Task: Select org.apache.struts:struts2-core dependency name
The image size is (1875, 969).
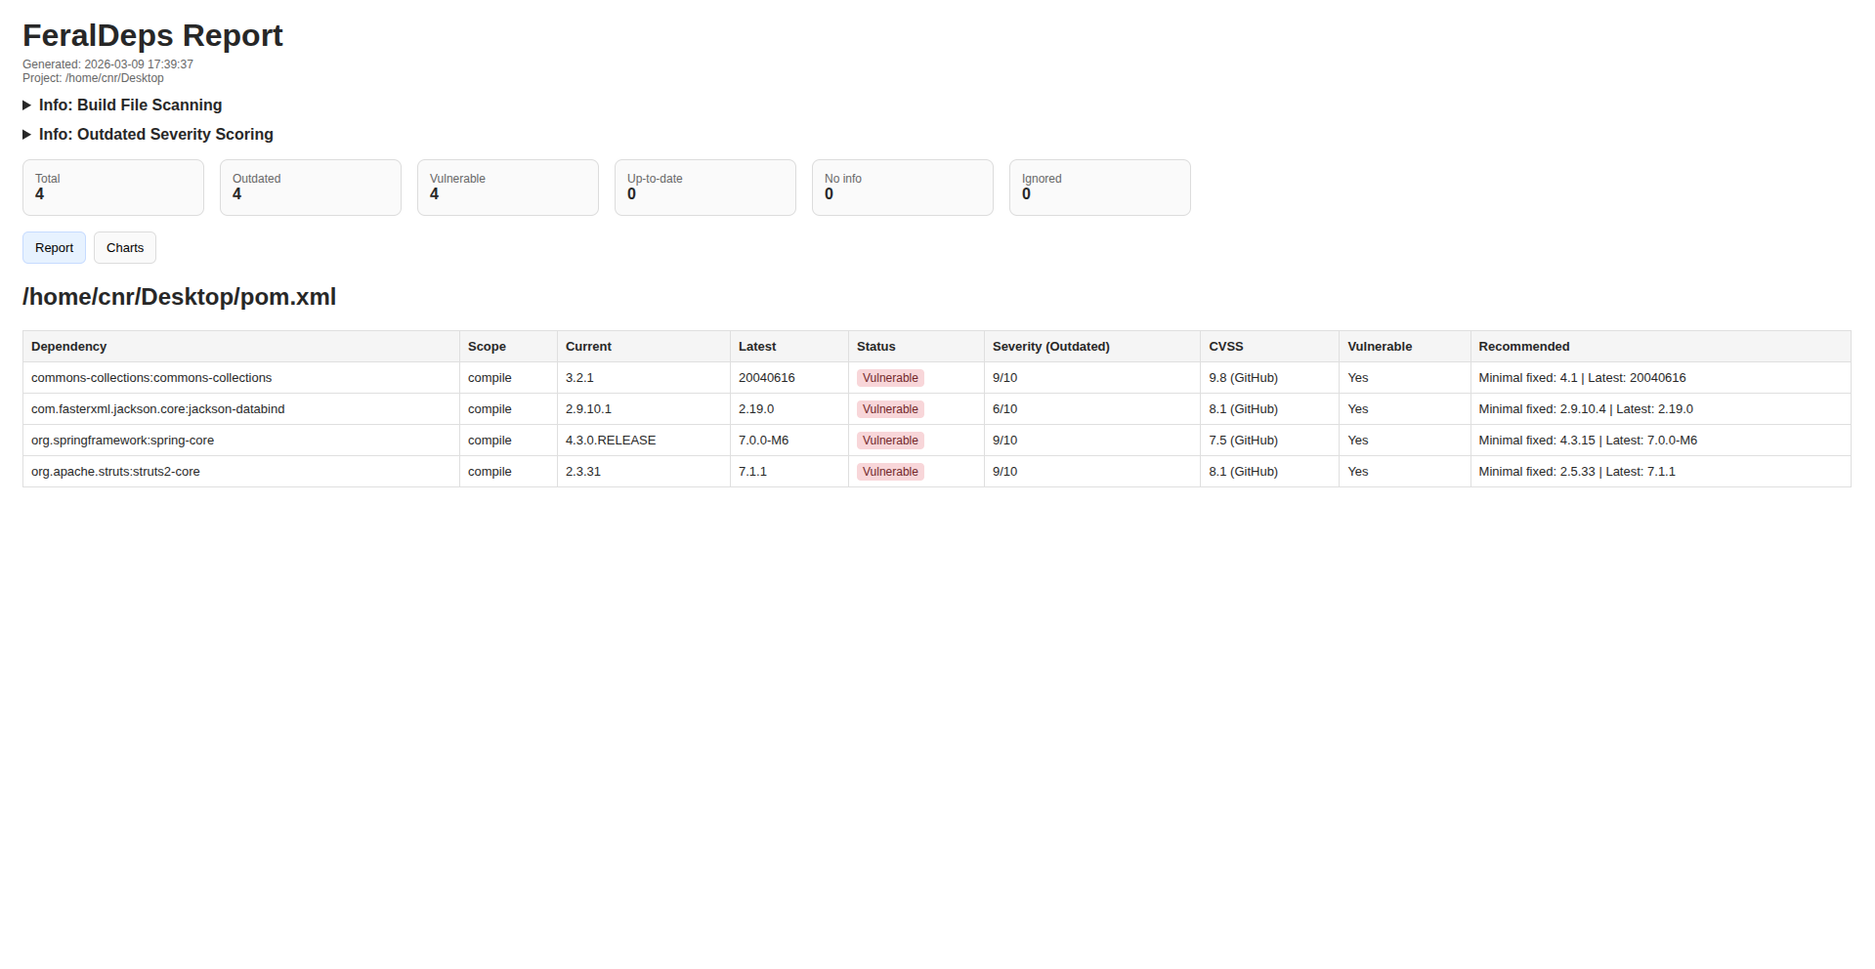Action: [115, 472]
